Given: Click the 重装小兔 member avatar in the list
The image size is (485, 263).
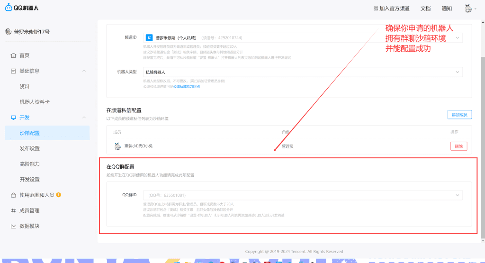Looking at the screenshot, I should pyautogui.click(x=117, y=146).
